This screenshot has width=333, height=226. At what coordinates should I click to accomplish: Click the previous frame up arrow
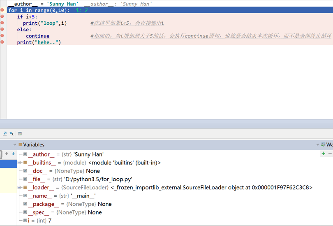tap(7, 154)
